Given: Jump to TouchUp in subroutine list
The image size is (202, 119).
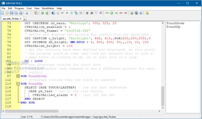Looking at the screenshot, I should 173,27.
